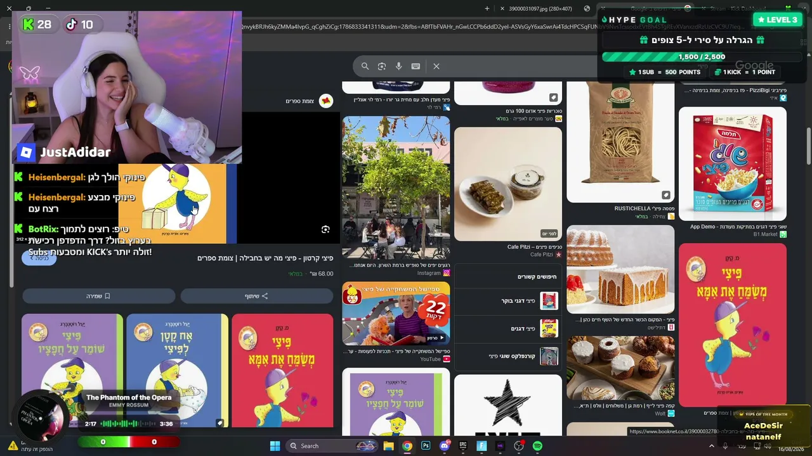Viewport: 812px width, 456px height.
Task: Open the Wolt muffins image result
Action: 620,367
